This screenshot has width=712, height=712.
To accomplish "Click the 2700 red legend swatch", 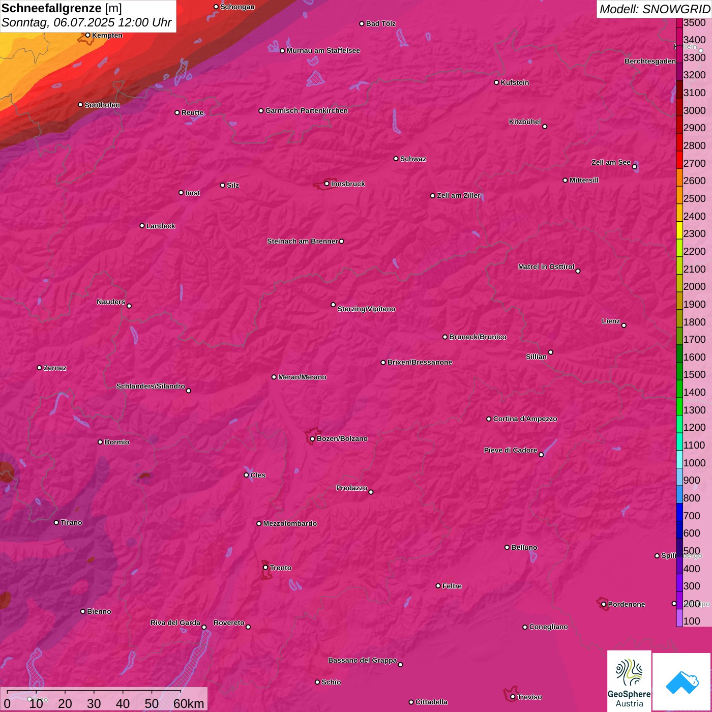I will point(679,159).
